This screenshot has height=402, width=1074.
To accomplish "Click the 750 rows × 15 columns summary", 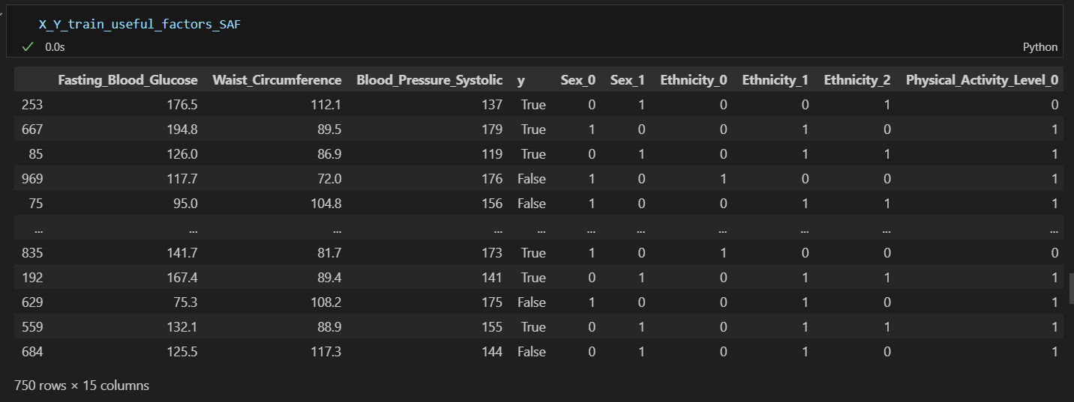I will [x=82, y=386].
